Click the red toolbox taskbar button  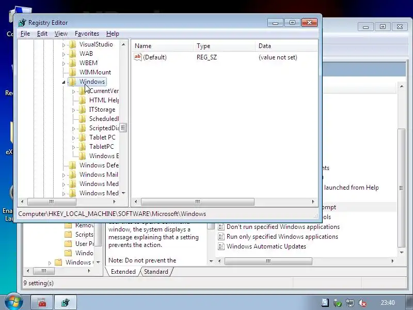[x=42, y=302]
